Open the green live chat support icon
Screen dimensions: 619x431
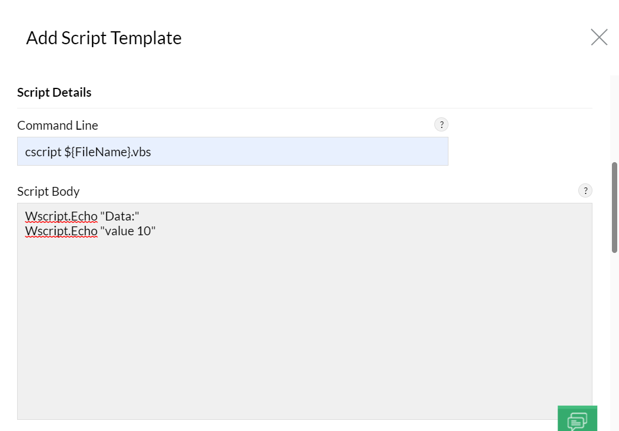[577, 419]
